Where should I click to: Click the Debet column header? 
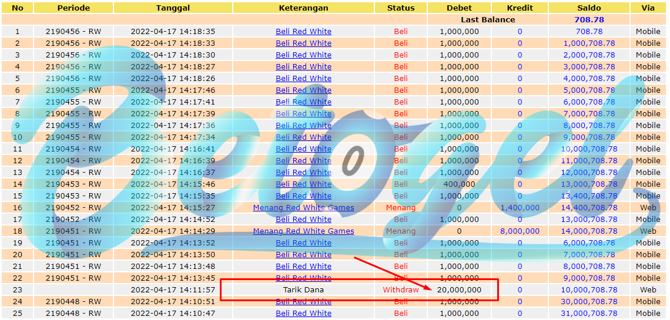[460, 8]
